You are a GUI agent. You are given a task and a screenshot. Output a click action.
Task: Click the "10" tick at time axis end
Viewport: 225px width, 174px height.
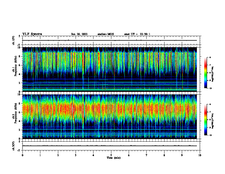point(200,155)
